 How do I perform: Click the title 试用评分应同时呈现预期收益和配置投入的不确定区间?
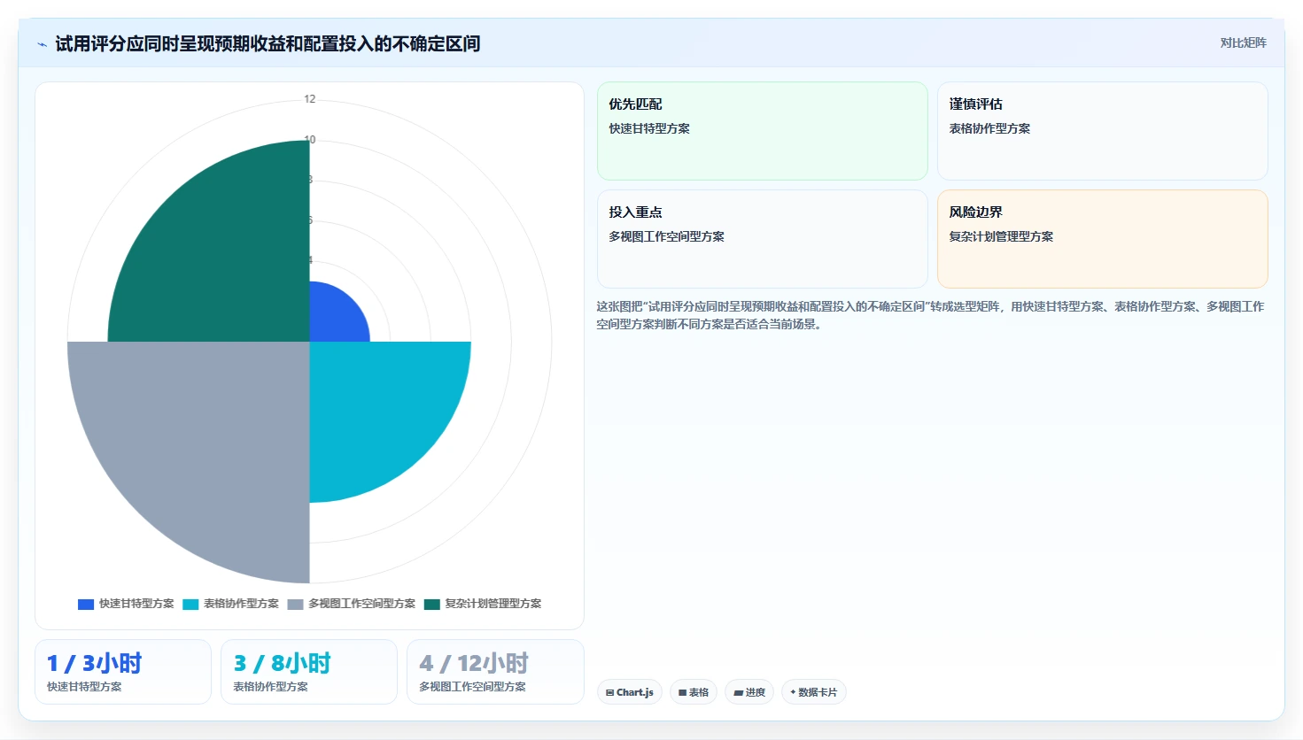[x=268, y=44]
